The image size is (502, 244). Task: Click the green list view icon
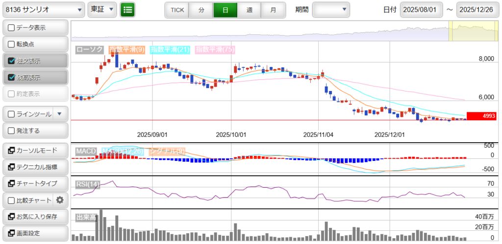127,10
